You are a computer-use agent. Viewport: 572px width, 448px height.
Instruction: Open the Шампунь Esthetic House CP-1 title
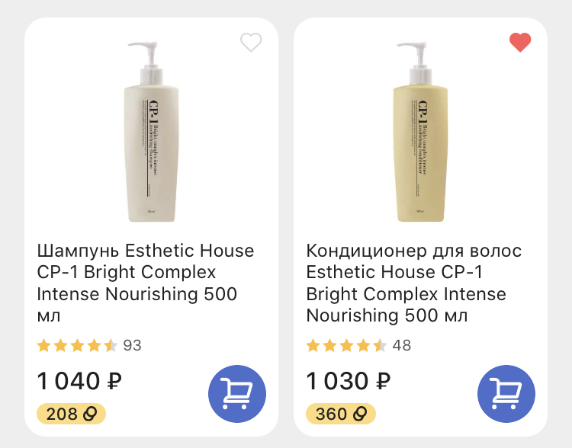(x=146, y=283)
